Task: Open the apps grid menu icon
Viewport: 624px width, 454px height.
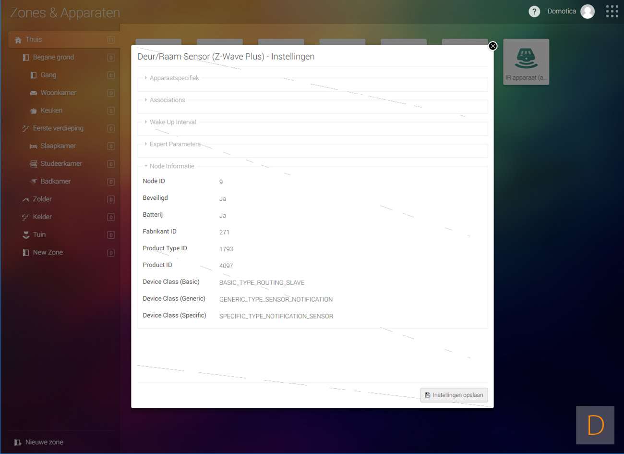Action: 612,12
